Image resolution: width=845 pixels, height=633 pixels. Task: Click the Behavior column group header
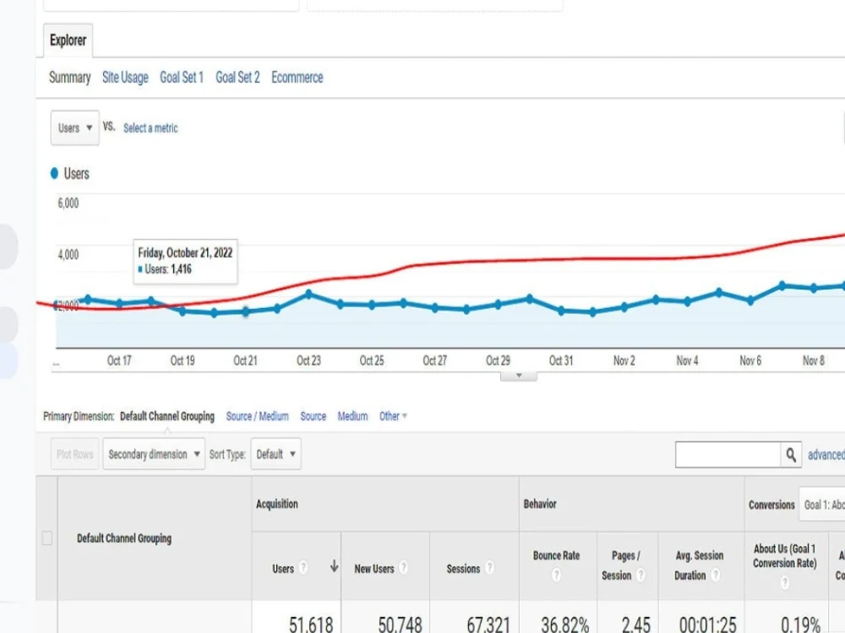click(540, 505)
